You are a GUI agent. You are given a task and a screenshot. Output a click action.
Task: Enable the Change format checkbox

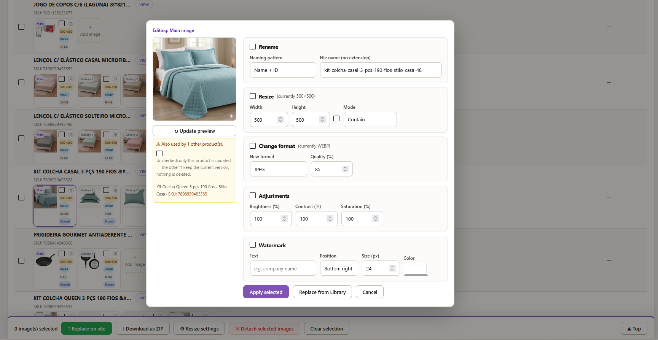coord(253,146)
